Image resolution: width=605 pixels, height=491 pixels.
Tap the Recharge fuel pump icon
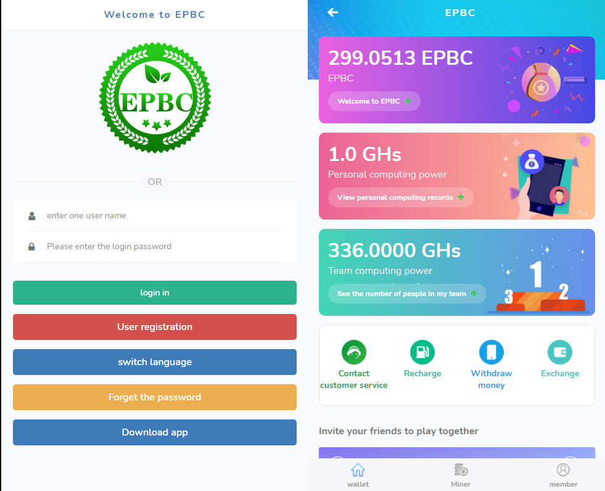(x=422, y=352)
